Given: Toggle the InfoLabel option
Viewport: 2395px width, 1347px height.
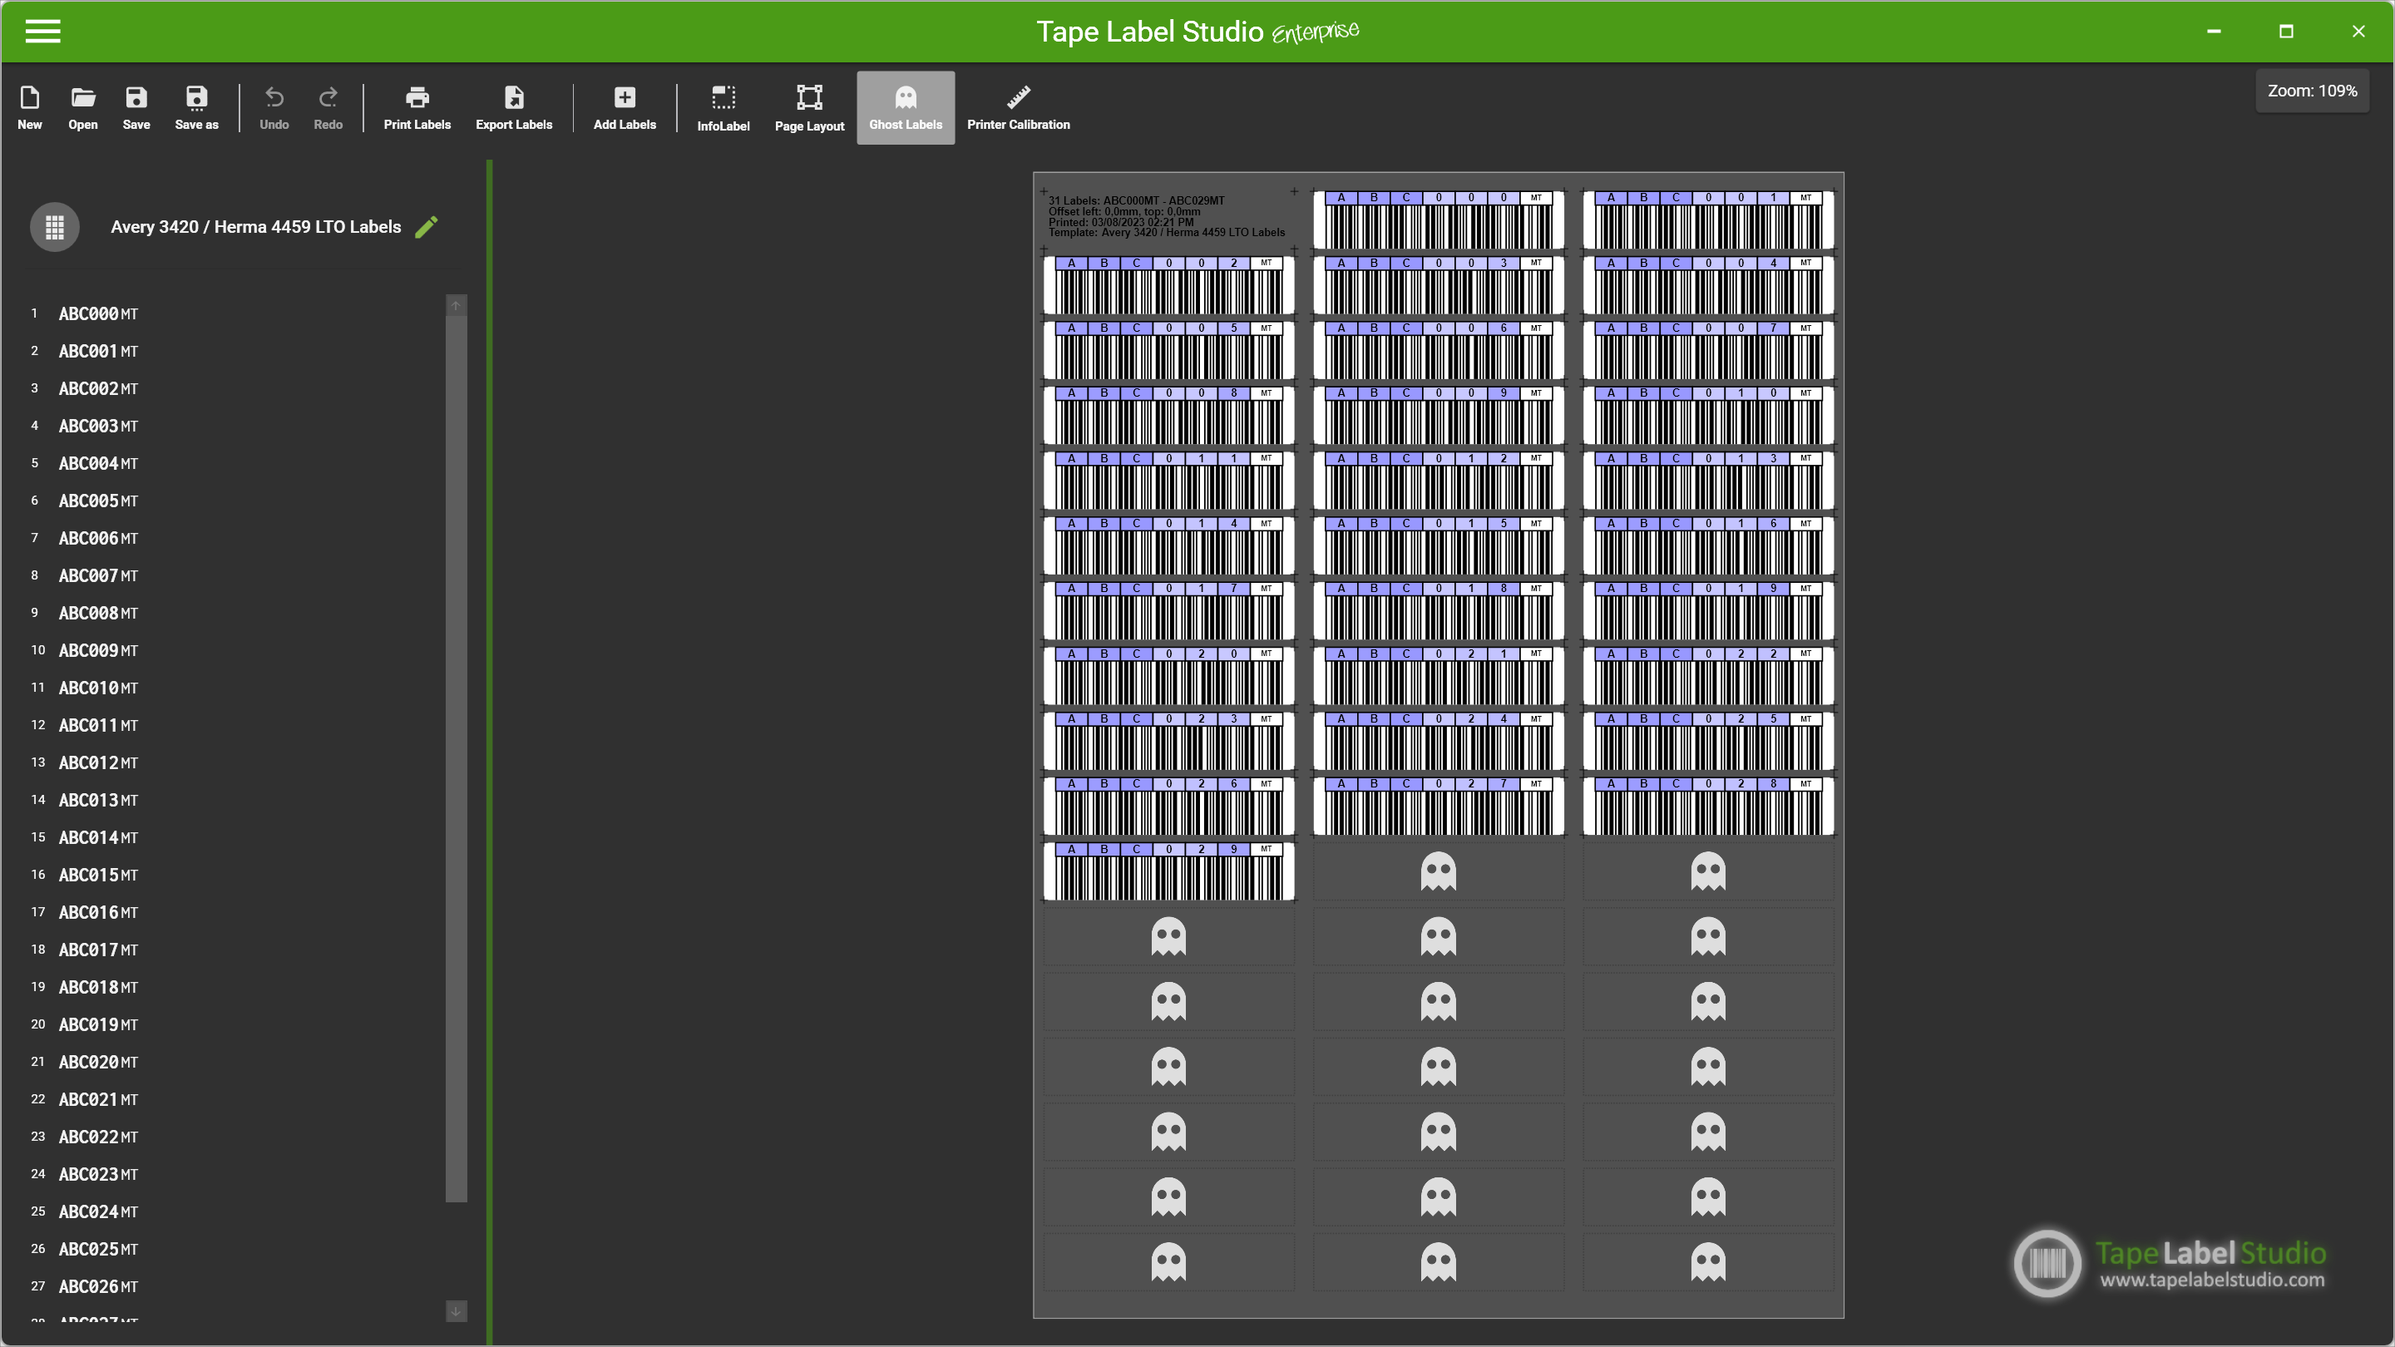Looking at the screenshot, I should [723, 108].
